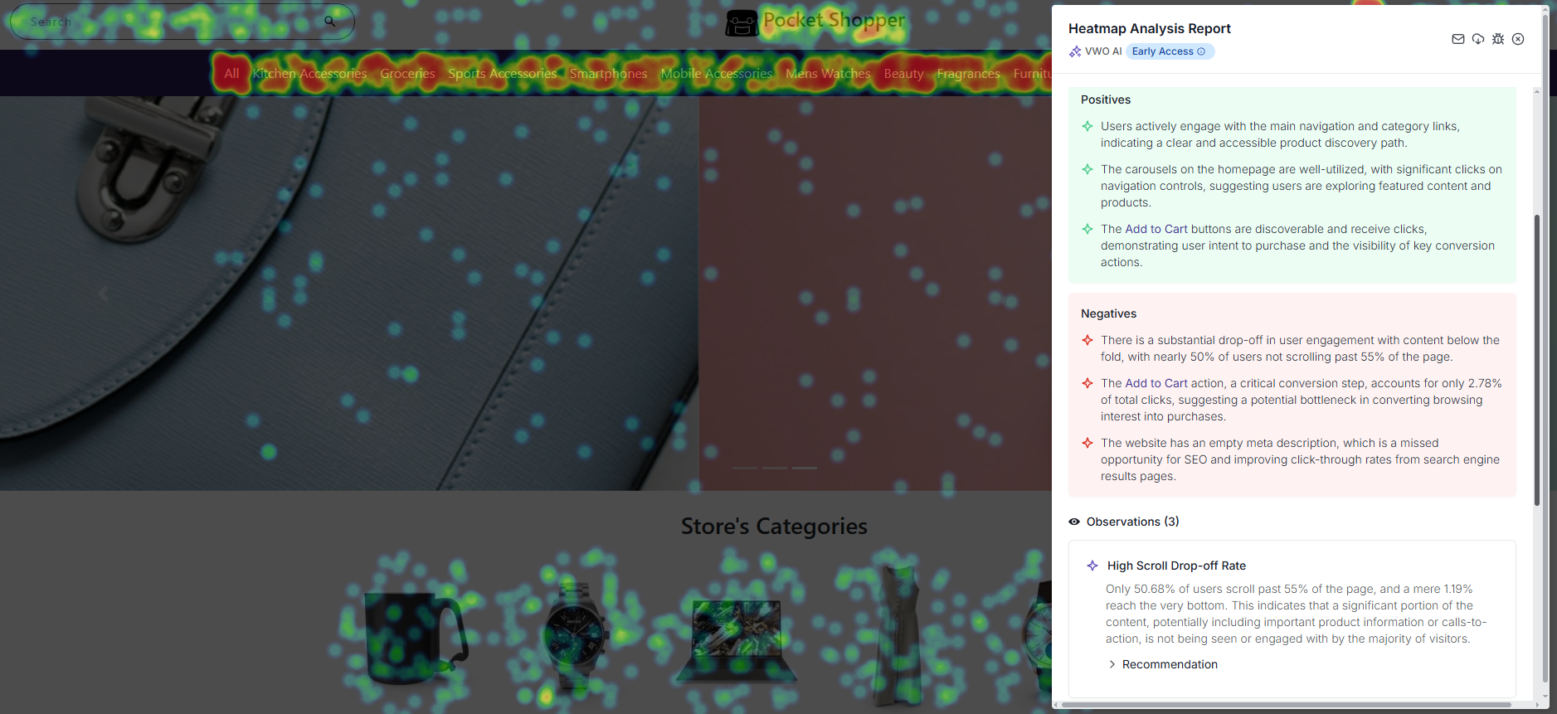Click the Observations eye icon
Screen dimensions: 1557x714
click(x=1074, y=522)
